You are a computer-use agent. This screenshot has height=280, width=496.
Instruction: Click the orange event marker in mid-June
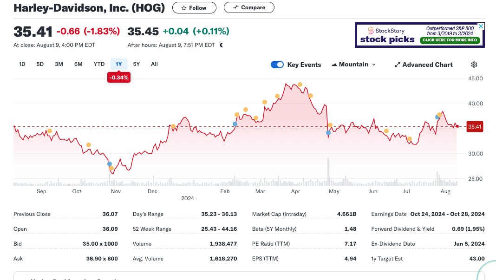(x=386, y=131)
